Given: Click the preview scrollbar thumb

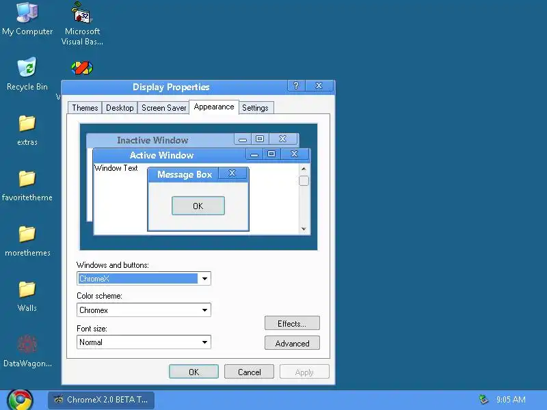Looking at the screenshot, I should [x=304, y=180].
